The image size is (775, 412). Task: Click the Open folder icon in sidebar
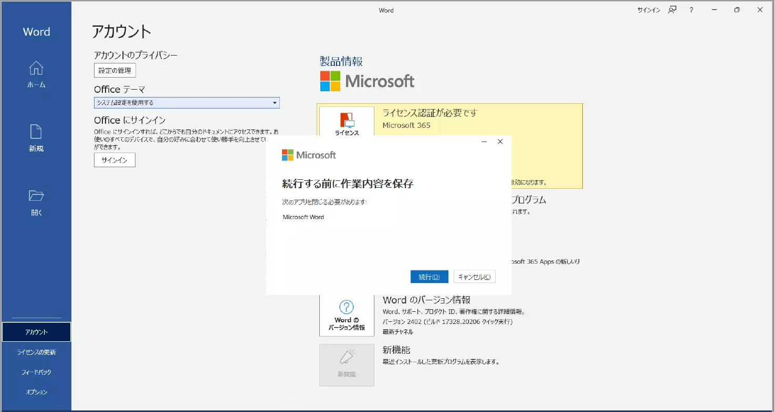click(36, 196)
